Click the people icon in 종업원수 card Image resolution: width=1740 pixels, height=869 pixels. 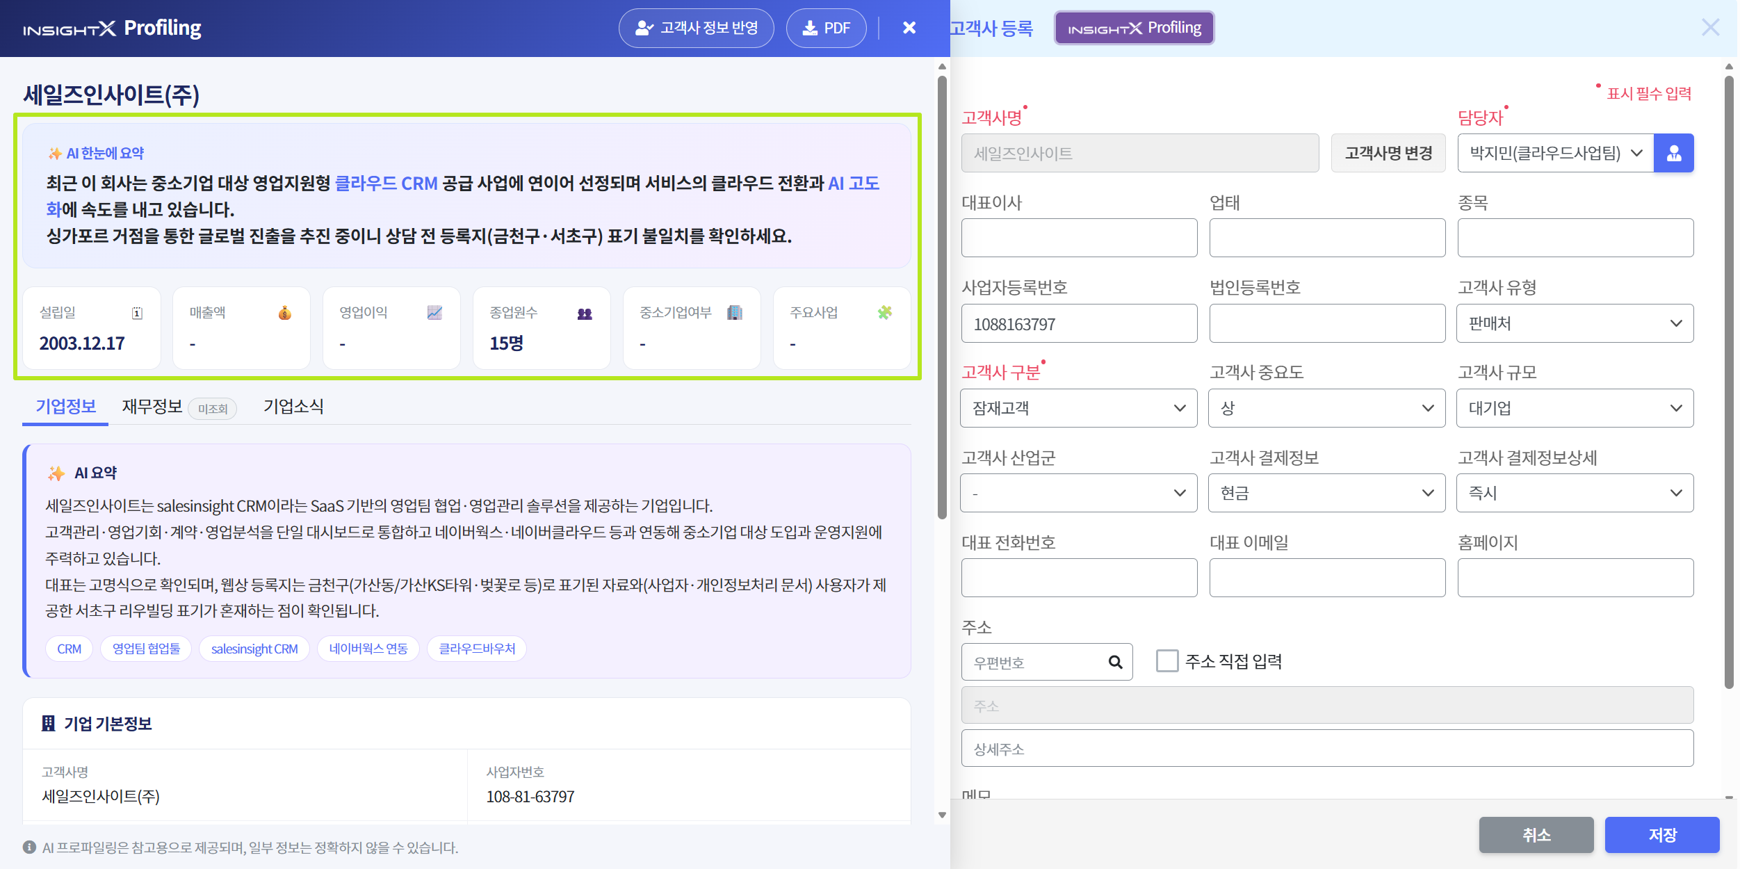pyautogui.click(x=585, y=314)
